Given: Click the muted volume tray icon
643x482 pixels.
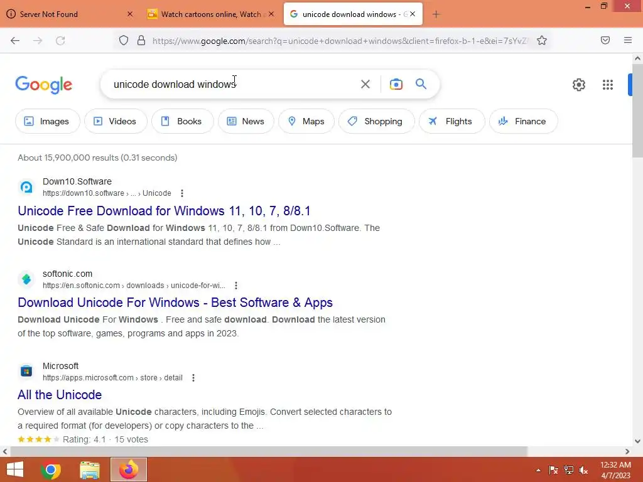Looking at the screenshot, I should coord(583,470).
